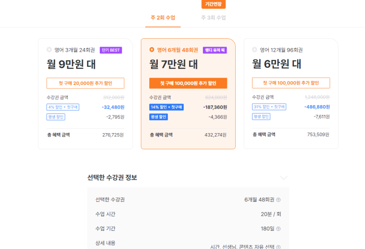Click 평생 할인 tag on 6개월 card
This screenshot has width=365, height=249.
159,117
